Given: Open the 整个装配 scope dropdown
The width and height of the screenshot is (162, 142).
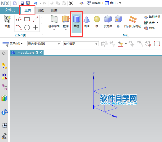Looking at the screenshot, I should (81, 44).
